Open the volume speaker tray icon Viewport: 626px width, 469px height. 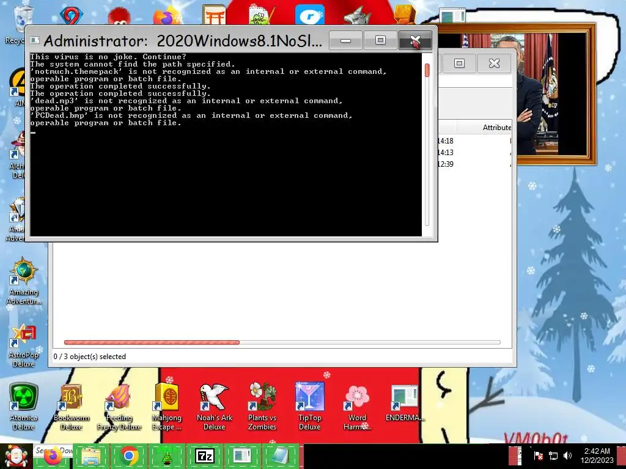click(x=567, y=456)
